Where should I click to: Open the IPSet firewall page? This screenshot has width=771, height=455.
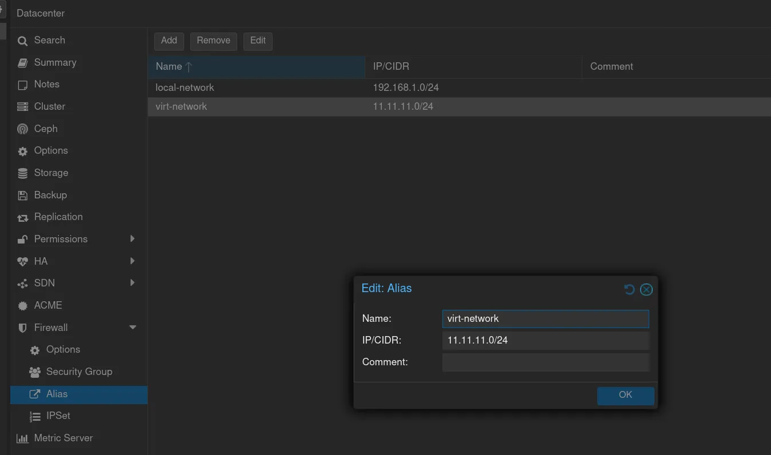[58, 416]
